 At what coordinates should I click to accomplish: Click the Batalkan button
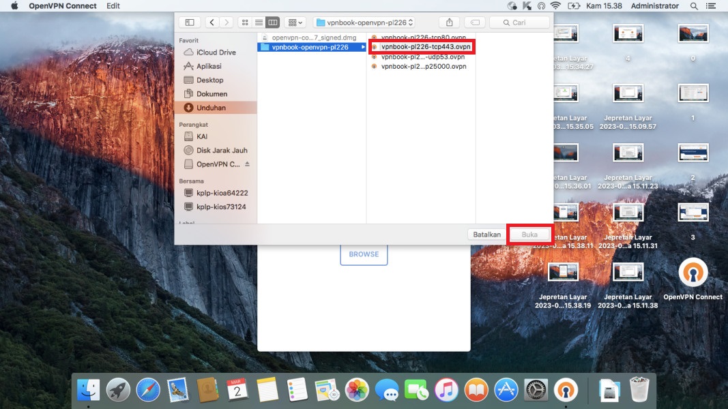tap(487, 234)
